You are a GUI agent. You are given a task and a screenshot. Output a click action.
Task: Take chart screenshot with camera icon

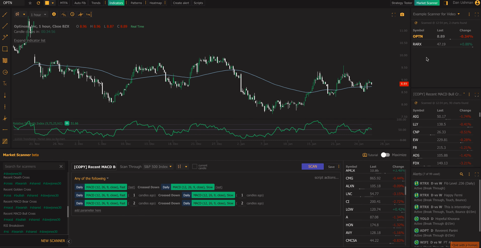(x=402, y=15)
